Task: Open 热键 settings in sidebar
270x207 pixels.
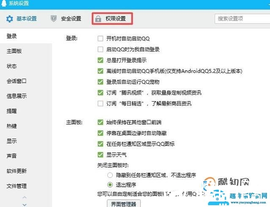Action: [x=12, y=126]
